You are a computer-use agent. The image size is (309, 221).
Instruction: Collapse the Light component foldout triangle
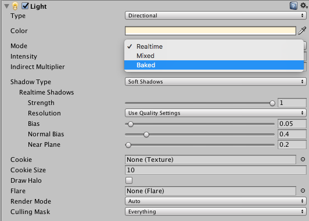click(x=7, y=6)
